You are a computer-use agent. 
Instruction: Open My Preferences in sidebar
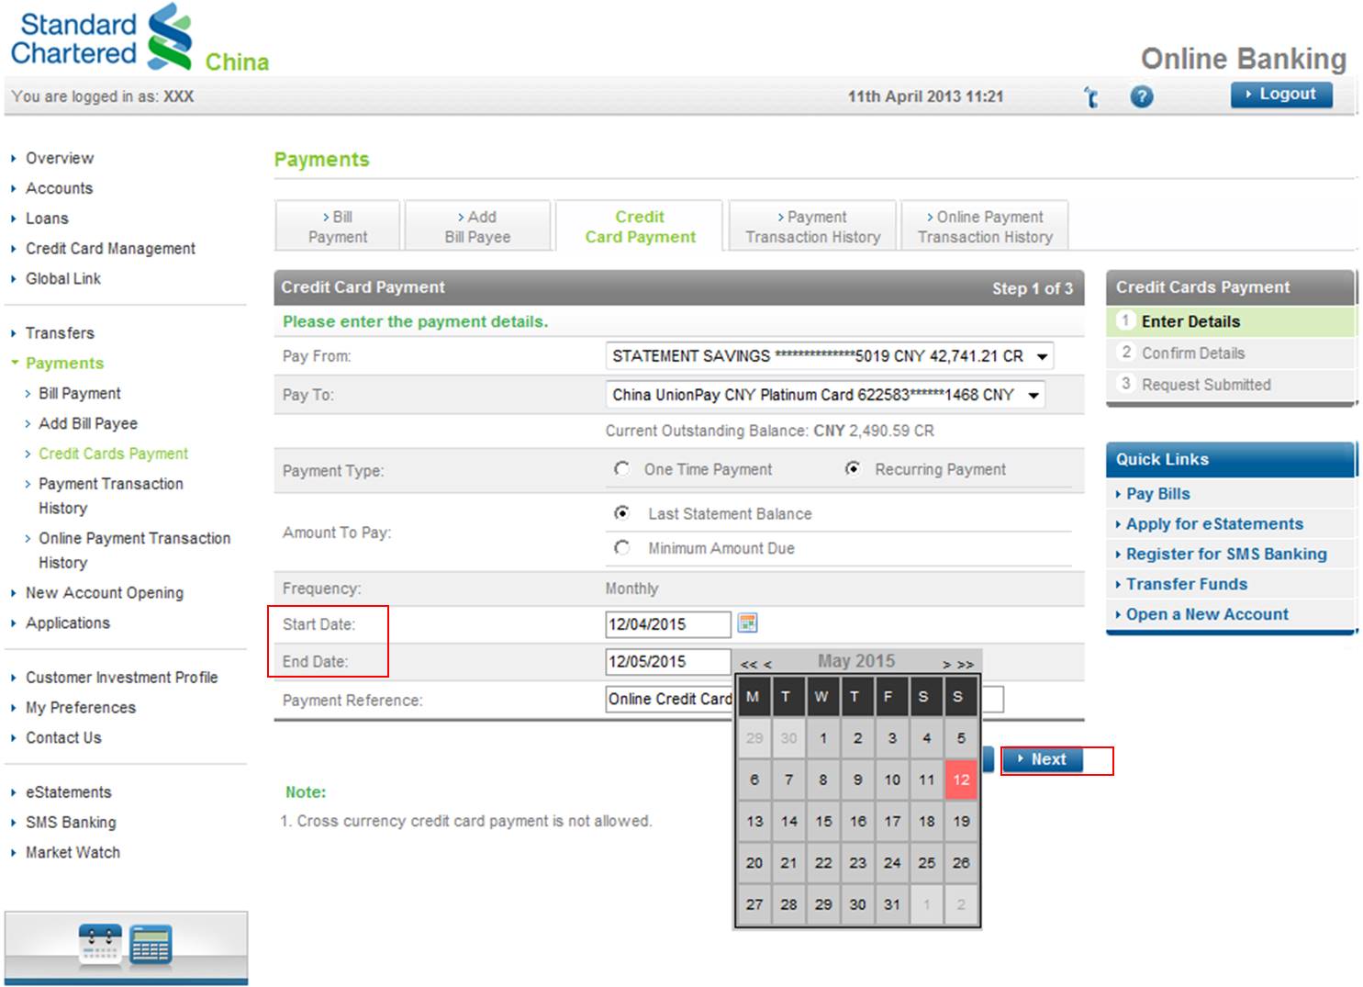[x=80, y=707]
